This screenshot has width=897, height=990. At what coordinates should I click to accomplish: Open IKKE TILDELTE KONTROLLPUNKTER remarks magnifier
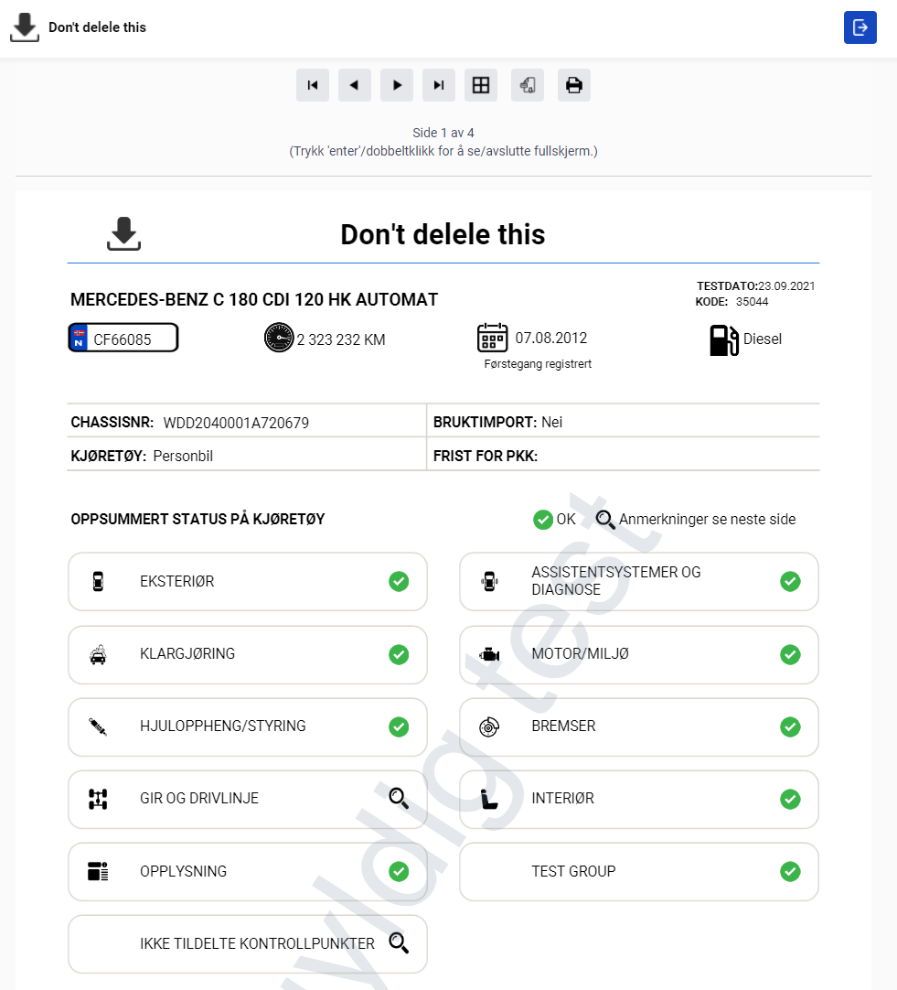pyautogui.click(x=399, y=943)
